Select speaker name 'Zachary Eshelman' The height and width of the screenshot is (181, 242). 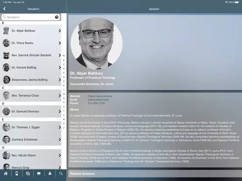click(x=25, y=139)
